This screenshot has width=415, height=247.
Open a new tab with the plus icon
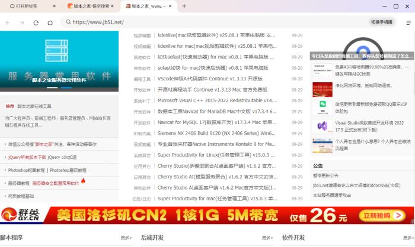click(x=184, y=6)
